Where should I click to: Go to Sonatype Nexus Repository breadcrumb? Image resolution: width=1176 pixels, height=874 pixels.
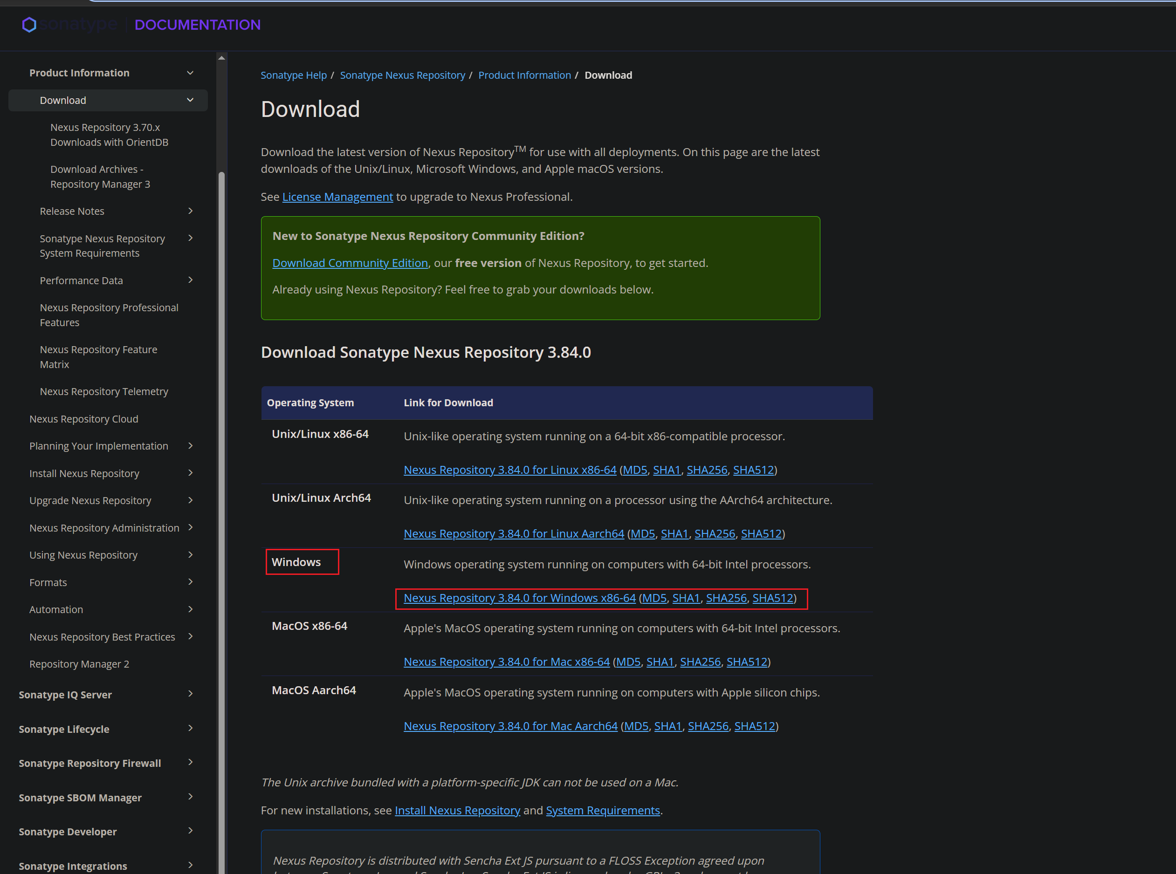[402, 75]
